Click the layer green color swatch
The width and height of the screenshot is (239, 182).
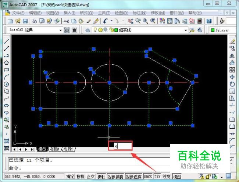[116, 30]
